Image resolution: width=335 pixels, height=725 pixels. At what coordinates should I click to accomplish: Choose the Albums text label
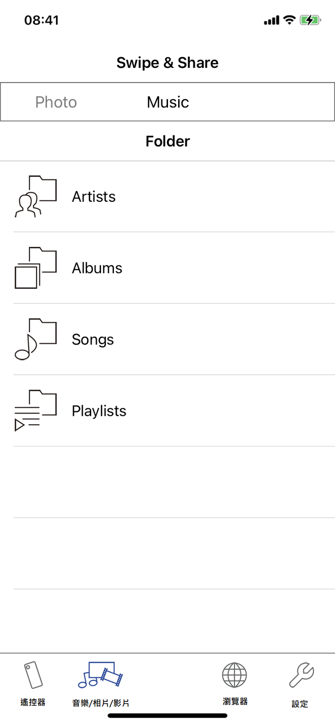click(x=97, y=268)
